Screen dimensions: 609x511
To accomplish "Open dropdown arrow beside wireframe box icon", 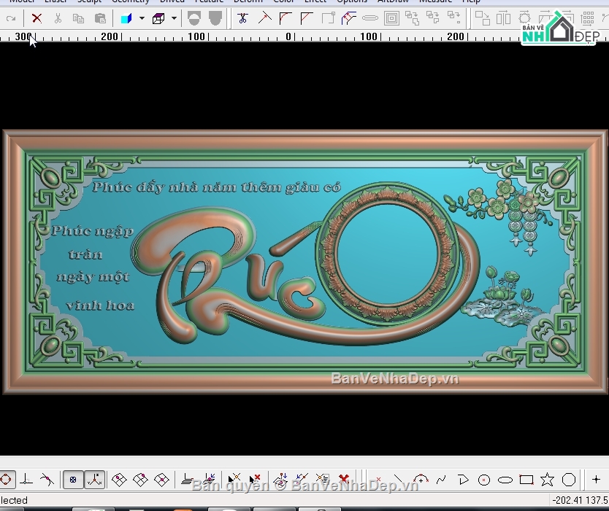I will (x=174, y=18).
